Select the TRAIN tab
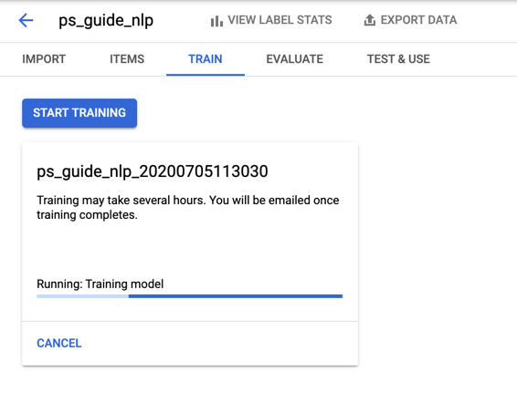The image size is (517, 403). point(206,59)
